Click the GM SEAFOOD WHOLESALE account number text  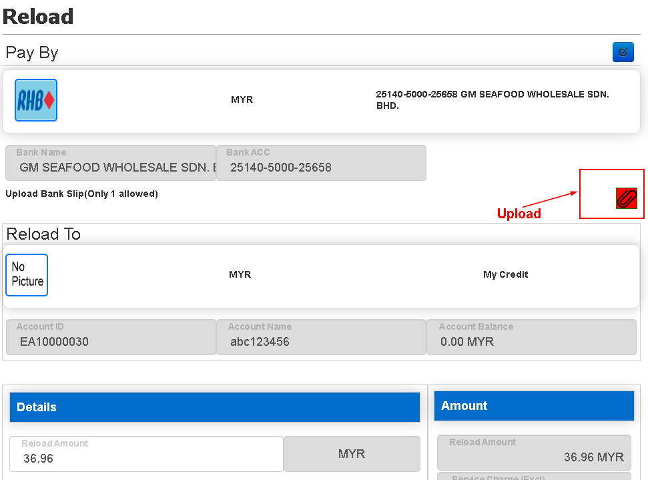click(492, 100)
